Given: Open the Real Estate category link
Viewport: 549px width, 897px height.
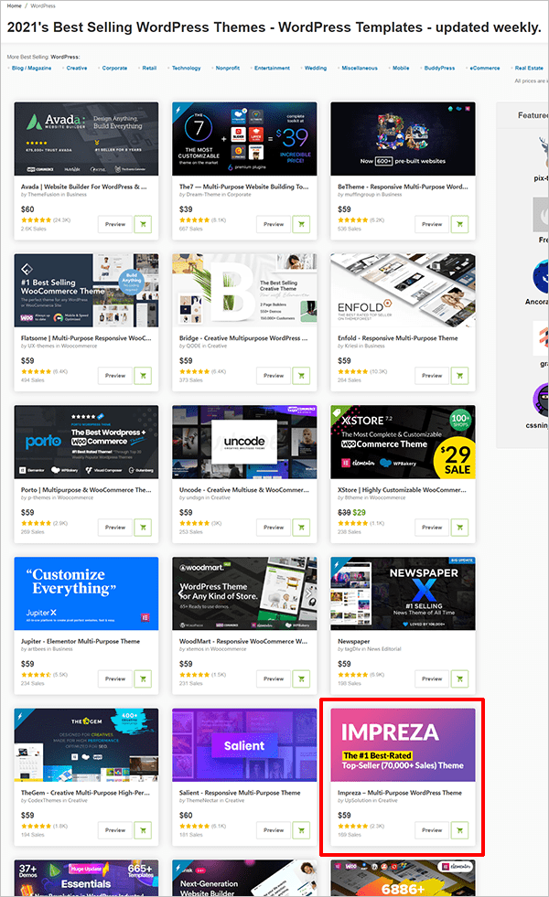Looking at the screenshot, I should (529, 68).
